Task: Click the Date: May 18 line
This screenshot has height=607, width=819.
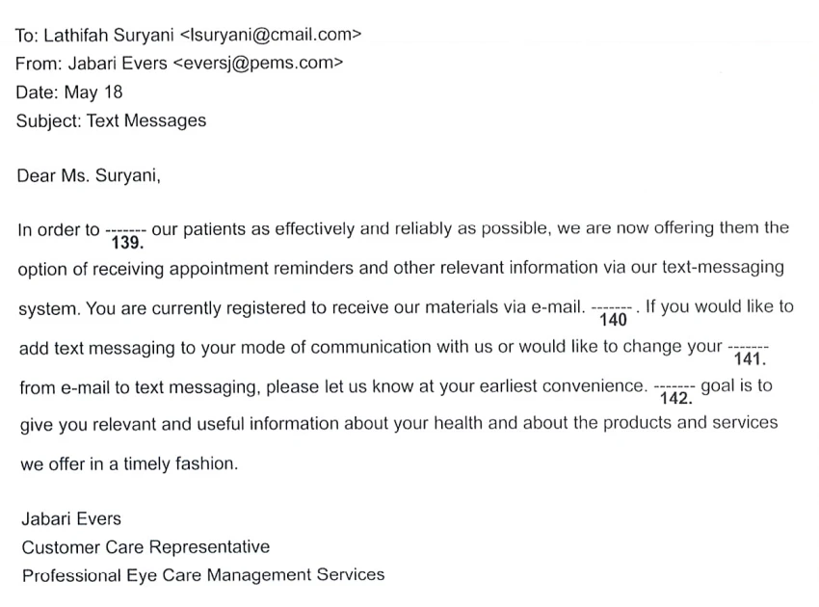Action: pos(69,92)
